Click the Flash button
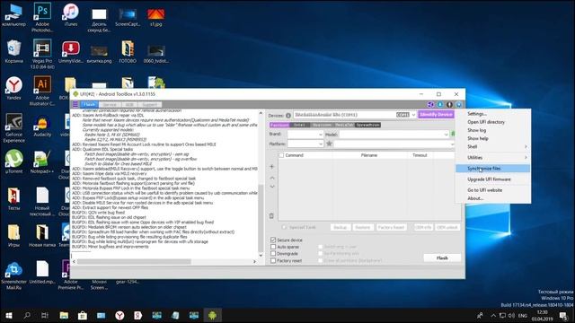 tap(442, 258)
